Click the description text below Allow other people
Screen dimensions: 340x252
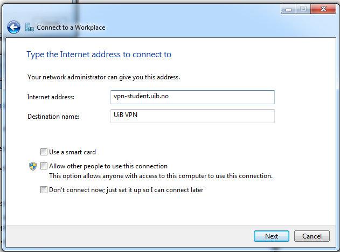point(161,176)
